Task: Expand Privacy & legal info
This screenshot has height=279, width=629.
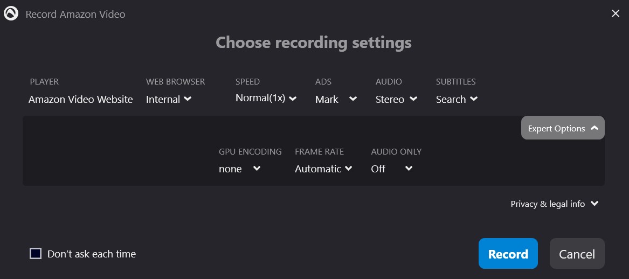Action: [x=555, y=204]
